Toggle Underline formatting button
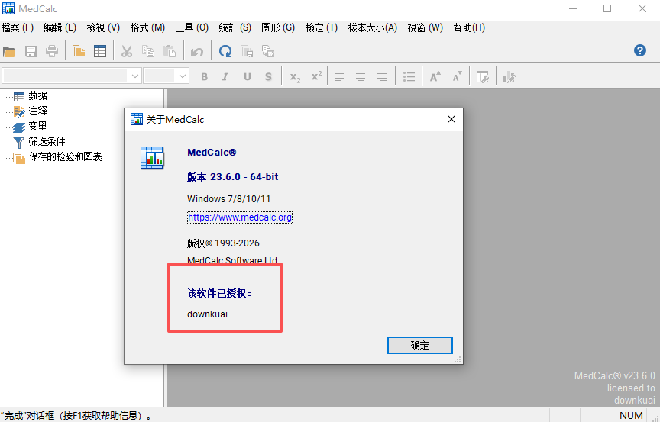Image resolution: width=660 pixels, height=422 pixels. 247,77
